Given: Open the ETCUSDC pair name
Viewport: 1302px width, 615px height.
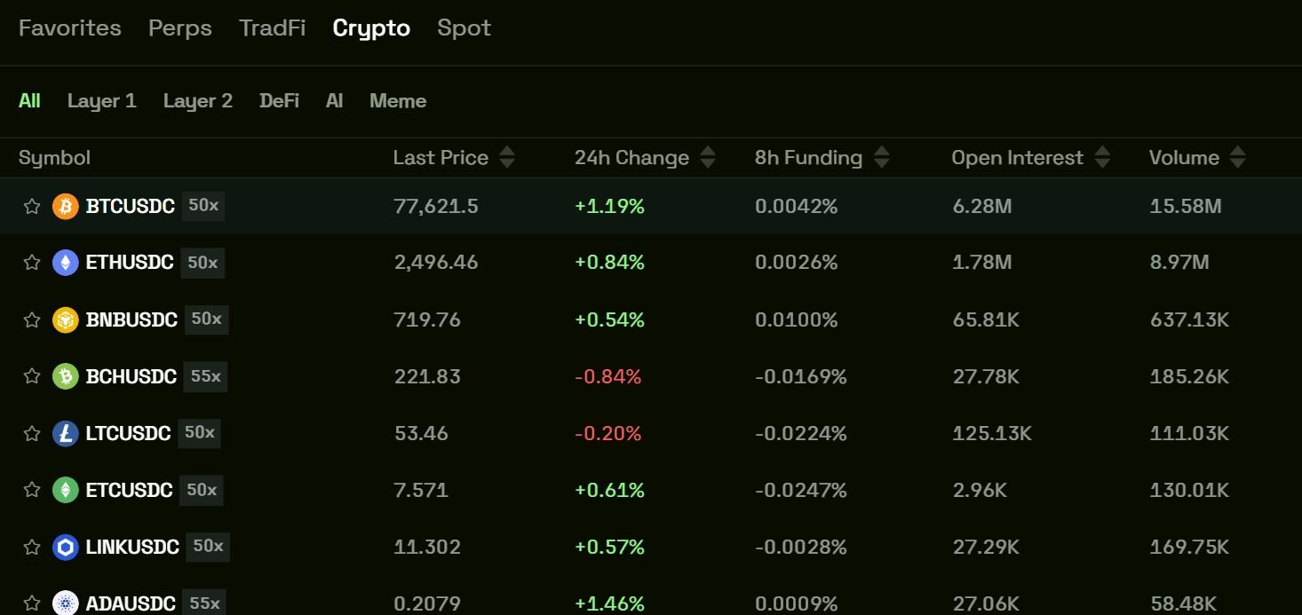Looking at the screenshot, I should tap(130, 490).
